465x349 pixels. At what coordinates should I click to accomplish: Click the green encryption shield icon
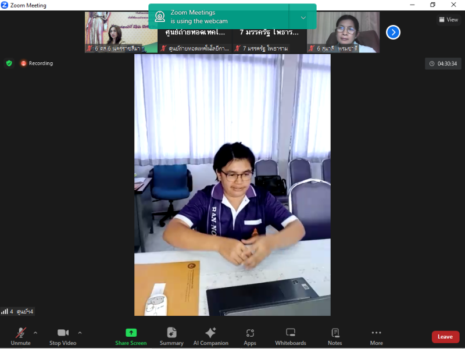point(9,63)
